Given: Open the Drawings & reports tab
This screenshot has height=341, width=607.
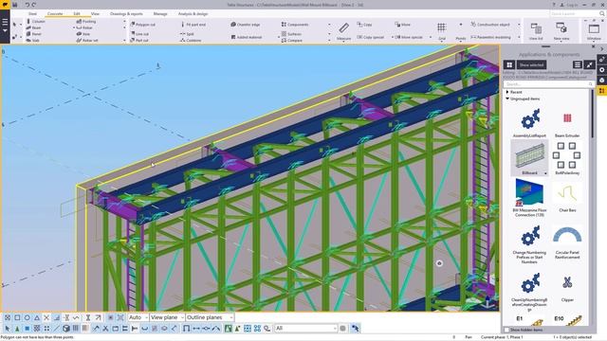Looking at the screenshot, I should (126, 13).
